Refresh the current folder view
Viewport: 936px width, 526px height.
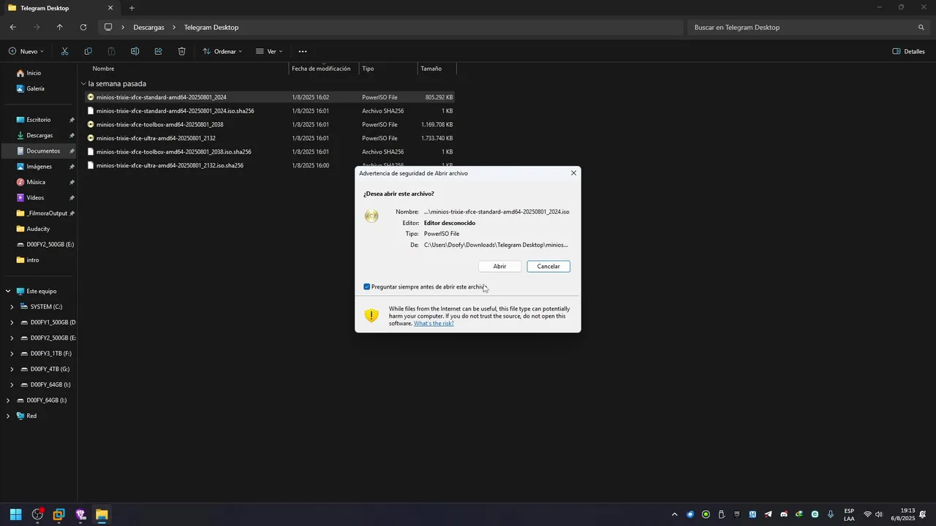(x=83, y=27)
